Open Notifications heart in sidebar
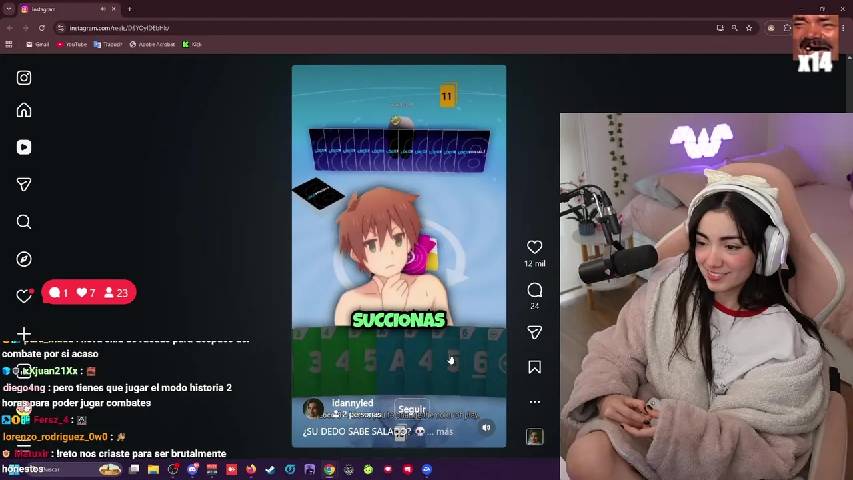This screenshot has height=480, width=853. tap(24, 296)
